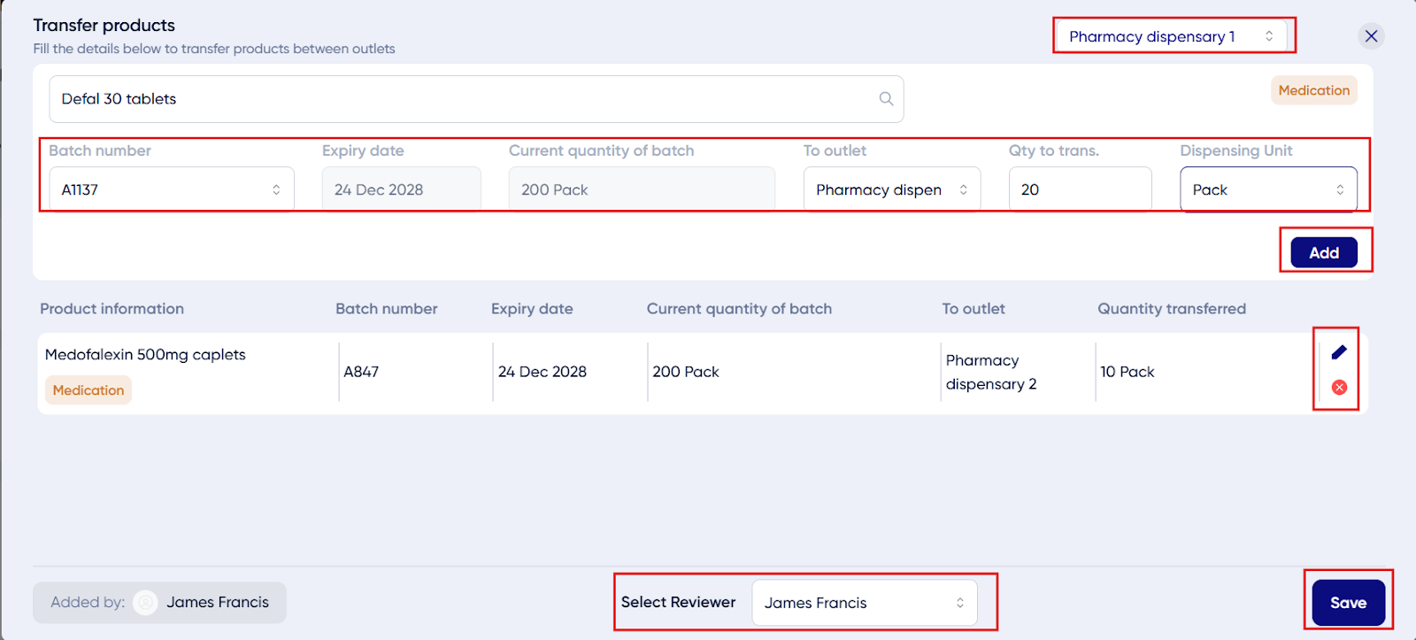Click 24 Dec 2028 in the Medofalexin table row

point(543,372)
